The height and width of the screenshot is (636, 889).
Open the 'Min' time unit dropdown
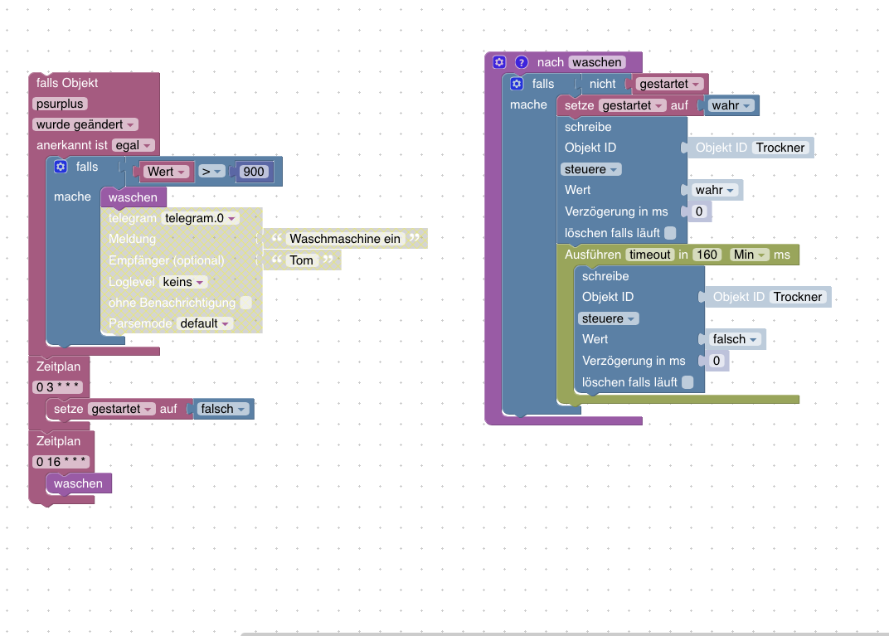coord(749,255)
